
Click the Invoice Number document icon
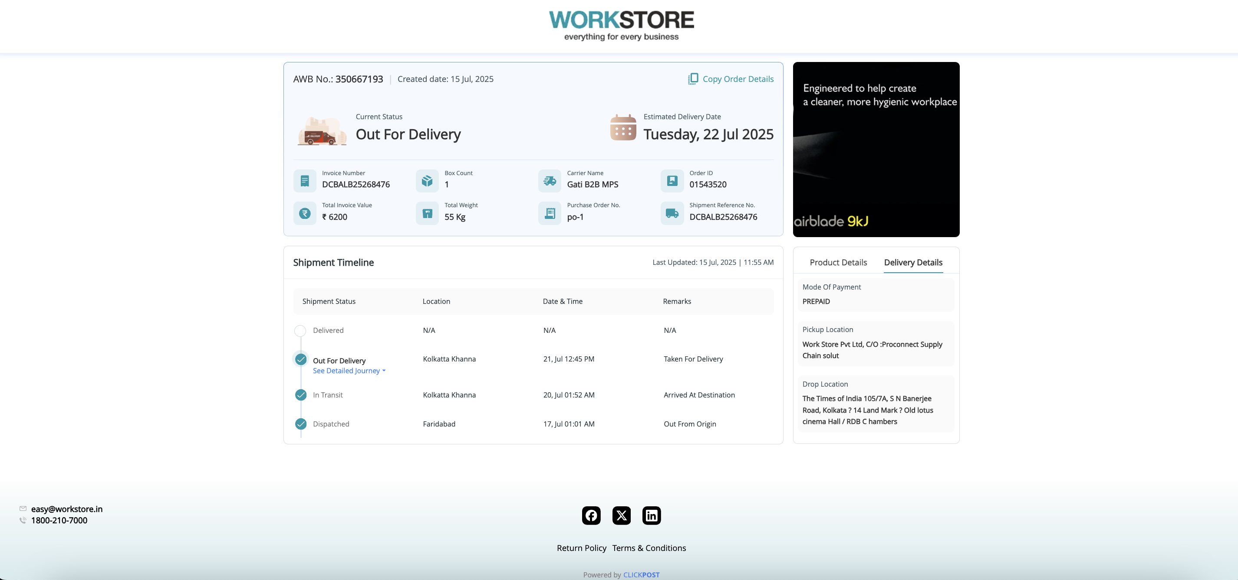click(x=305, y=181)
